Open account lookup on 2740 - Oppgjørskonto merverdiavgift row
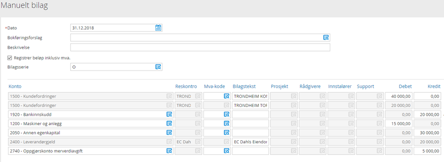 click(x=169, y=151)
